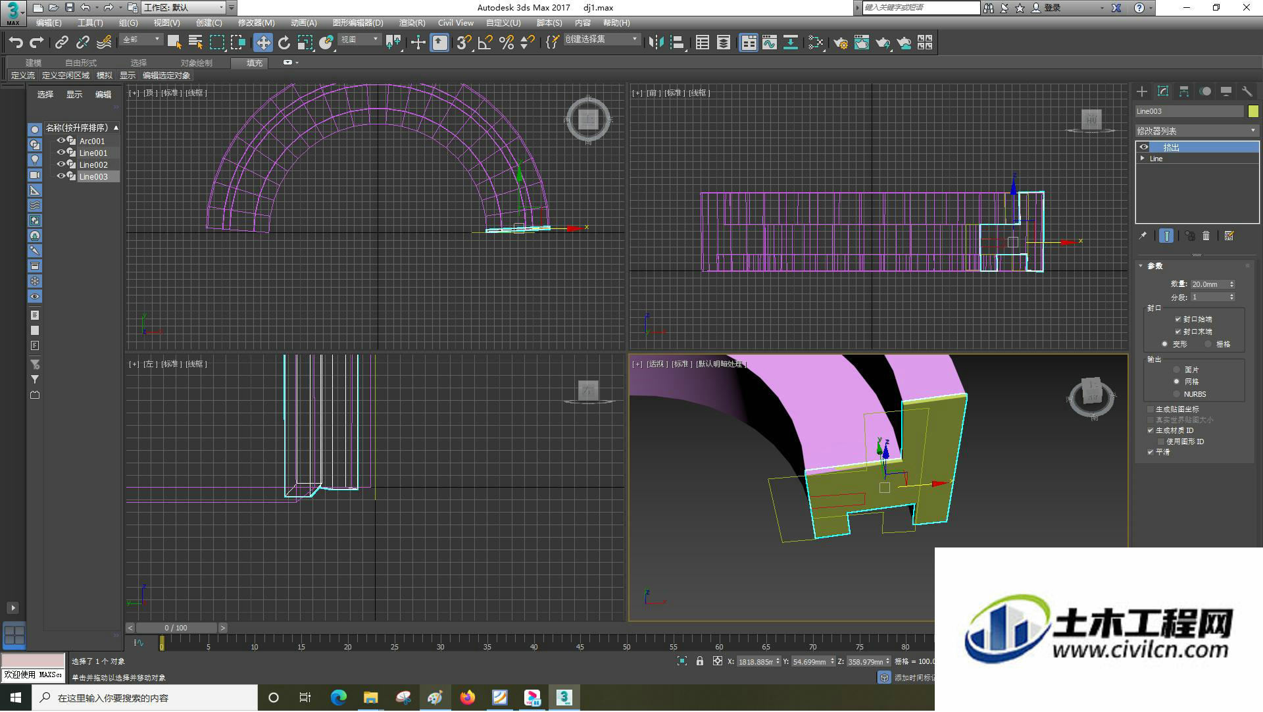Image resolution: width=1263 pixels, height=712 pixels.
Task: Toggle the Angle Snap button
Action: point(485,43)
